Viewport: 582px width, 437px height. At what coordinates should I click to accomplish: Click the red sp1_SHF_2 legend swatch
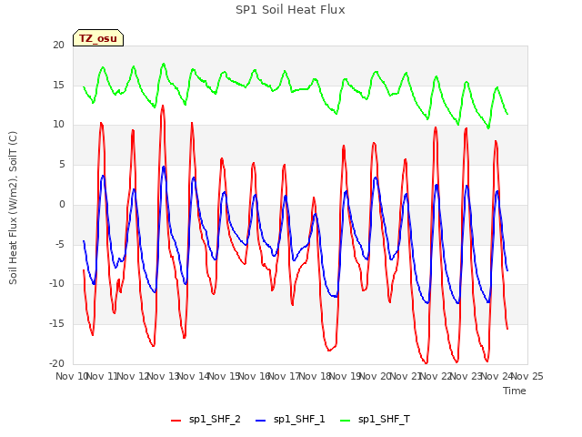pos(176,421)
